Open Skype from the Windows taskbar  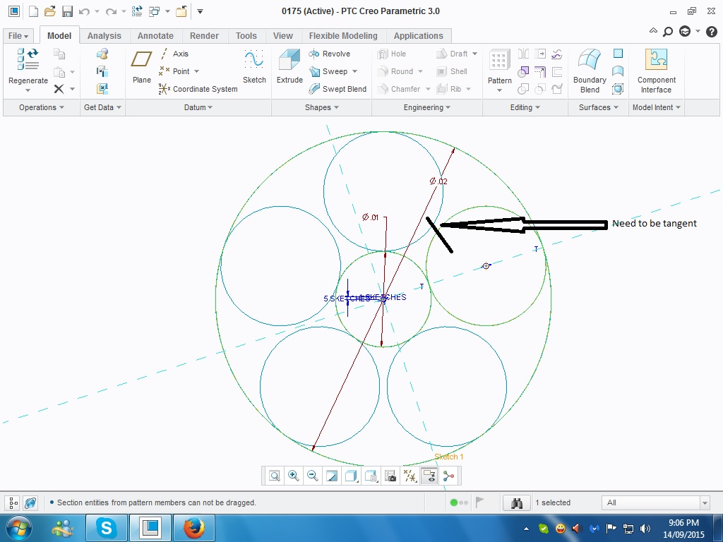click(106, 528)
